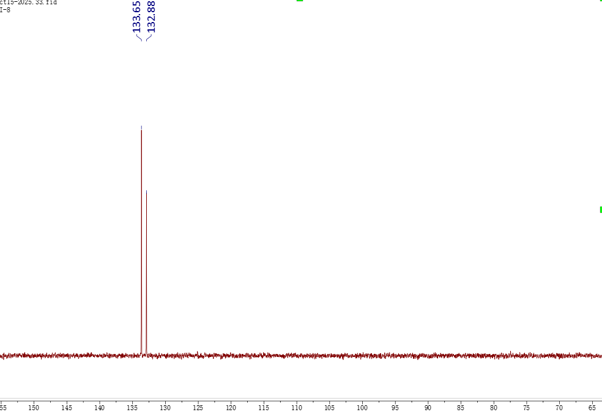Click the green handle on the right edge

[x=600, y=210]
